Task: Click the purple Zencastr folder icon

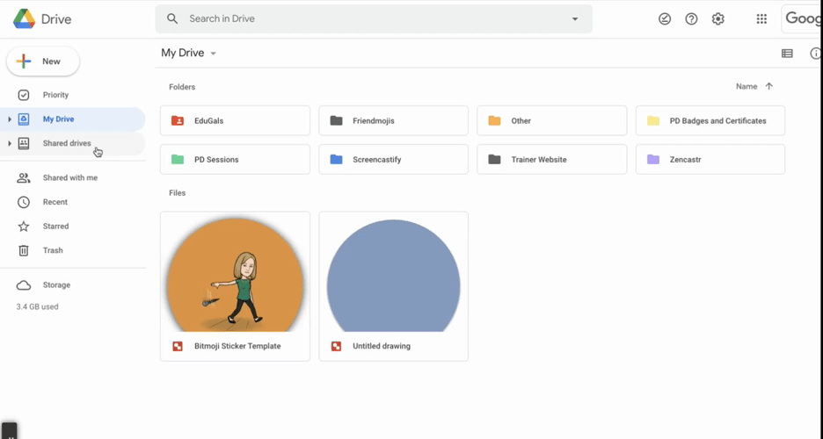Action: (x=653, y=159)
